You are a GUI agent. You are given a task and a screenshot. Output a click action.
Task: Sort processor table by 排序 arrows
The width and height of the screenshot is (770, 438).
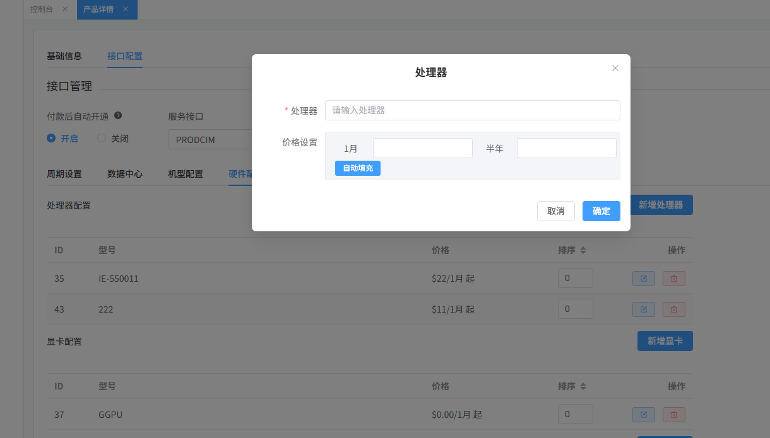point(583,250)
